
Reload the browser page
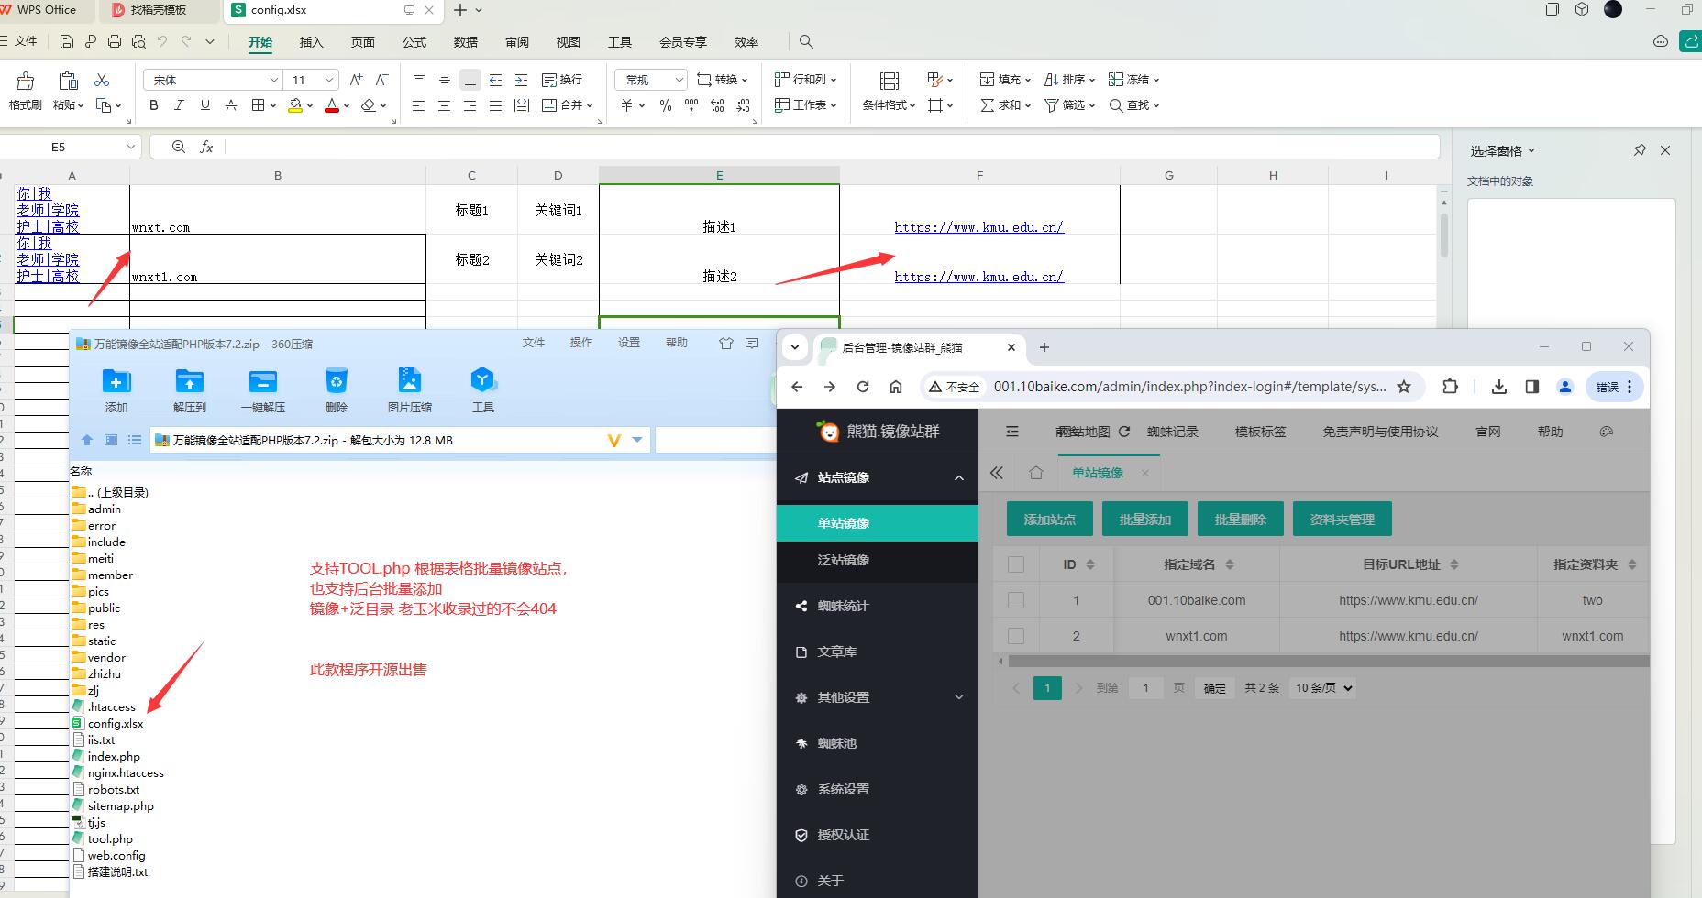[862, 387]
